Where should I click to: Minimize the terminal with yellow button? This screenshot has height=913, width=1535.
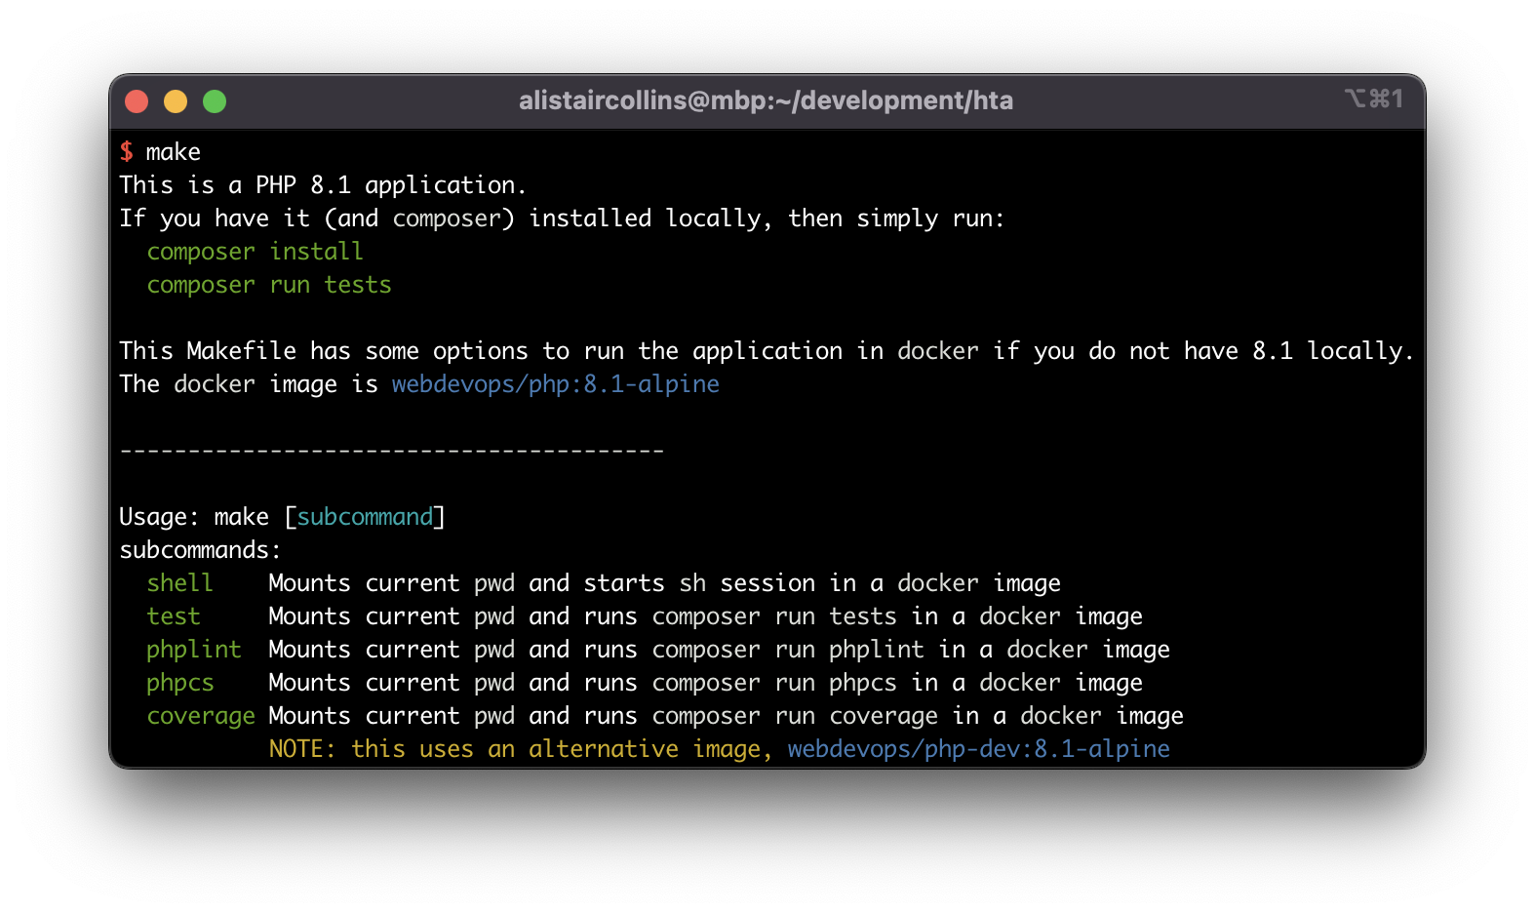[176, 101]
